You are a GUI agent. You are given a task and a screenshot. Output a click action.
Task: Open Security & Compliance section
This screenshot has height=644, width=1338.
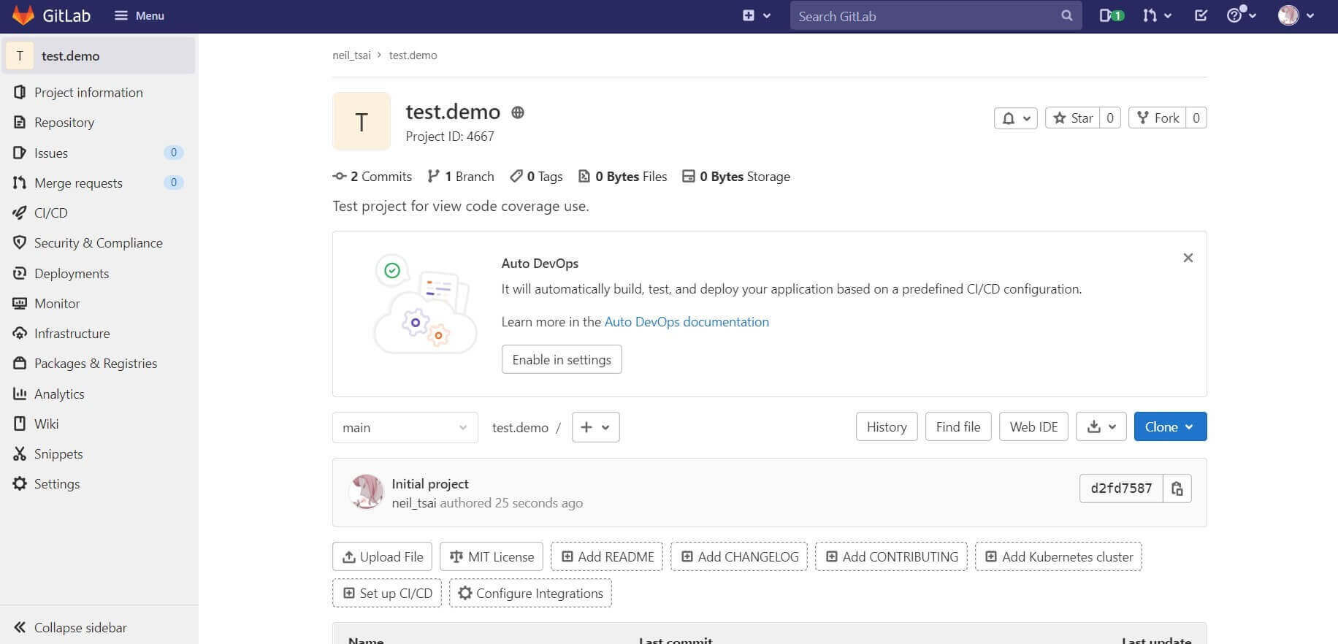(99, 243)
